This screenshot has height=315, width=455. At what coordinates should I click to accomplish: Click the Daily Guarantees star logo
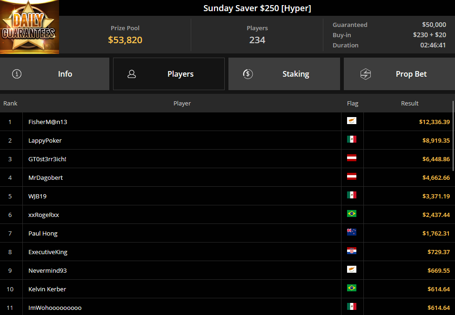click(29, 27)
